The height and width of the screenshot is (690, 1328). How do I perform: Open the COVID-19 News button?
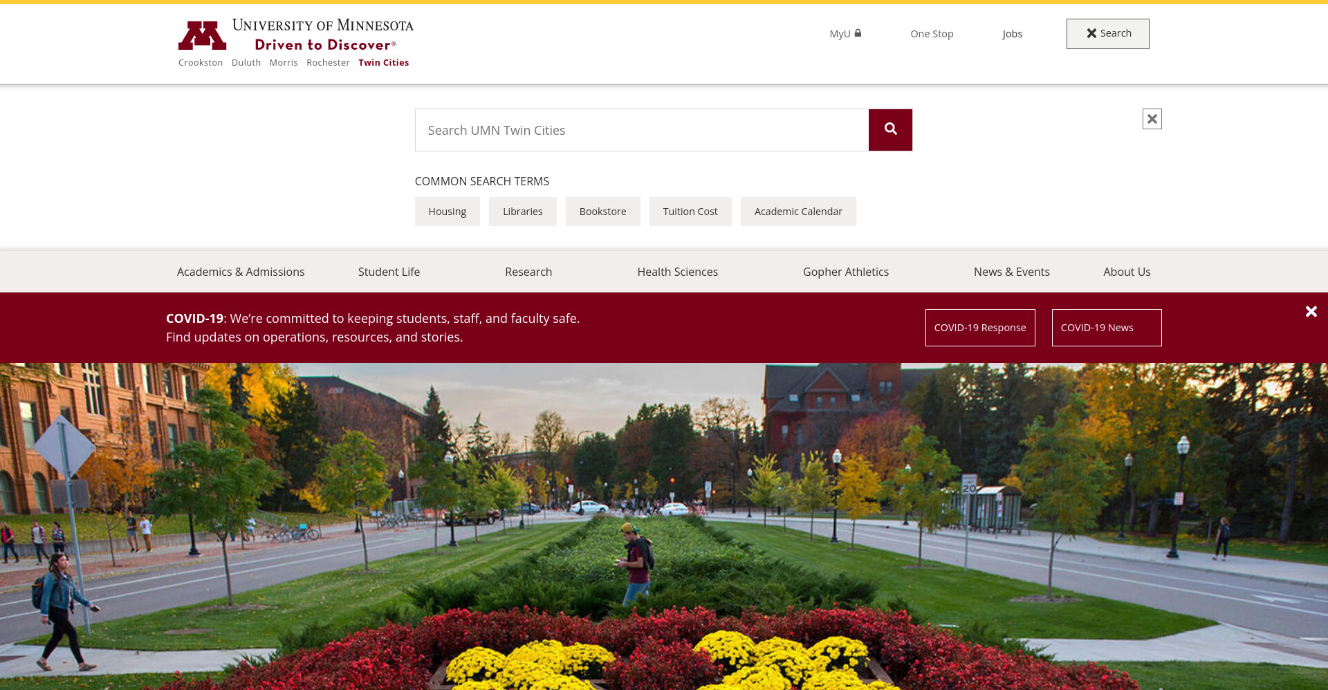[1107, 328]
